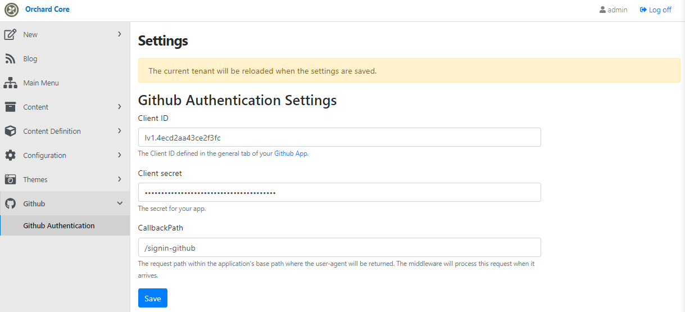Open the New menu item
Image resolution: width=685 pixels, height=312 pixels.
(x=65, y=34)
